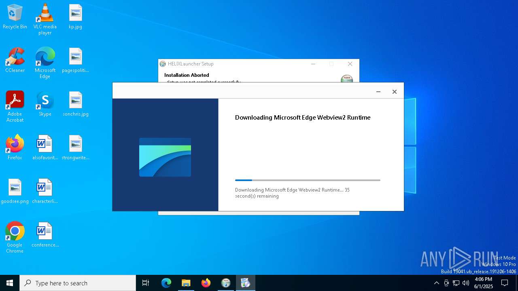Close the WebView2 download window

(x=395, y=92)
